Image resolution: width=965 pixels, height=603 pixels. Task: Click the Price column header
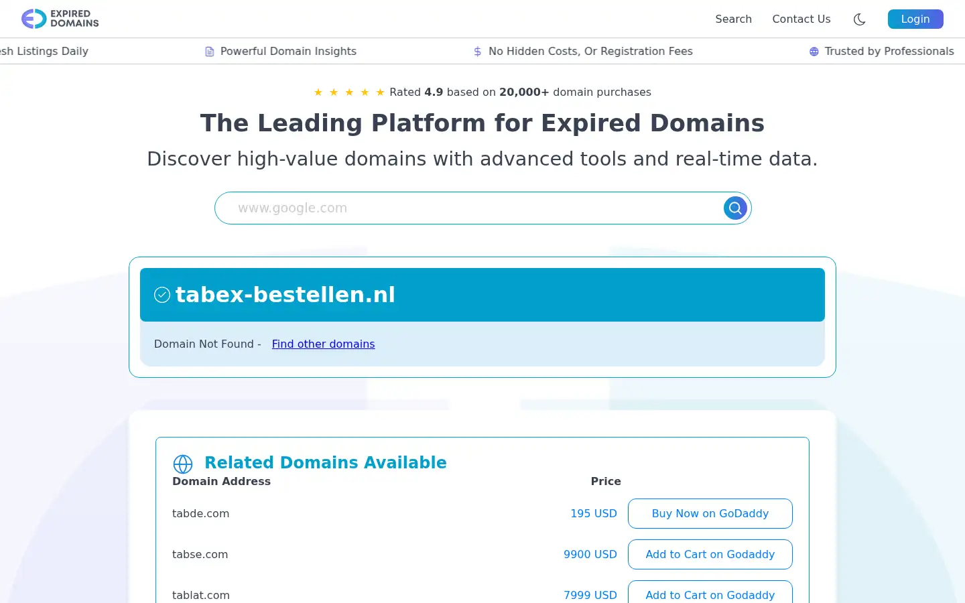click(606, 481)
